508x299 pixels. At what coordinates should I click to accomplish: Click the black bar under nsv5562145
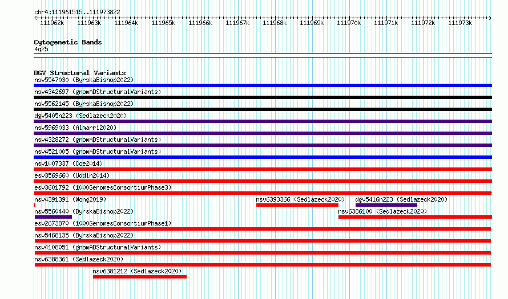point(263,109)
